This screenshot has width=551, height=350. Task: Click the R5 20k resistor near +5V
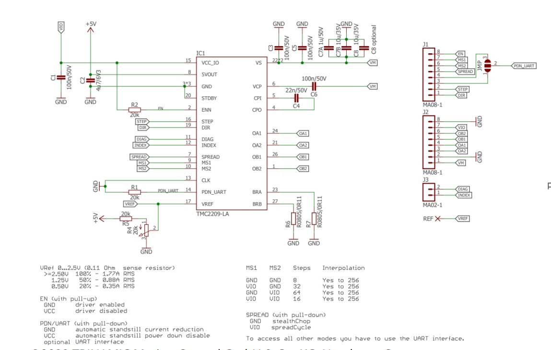(x=126, y=219)
